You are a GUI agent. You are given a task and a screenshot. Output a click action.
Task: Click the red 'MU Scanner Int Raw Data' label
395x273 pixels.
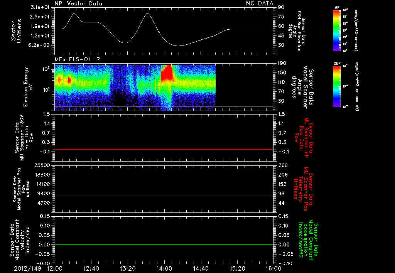304,138
